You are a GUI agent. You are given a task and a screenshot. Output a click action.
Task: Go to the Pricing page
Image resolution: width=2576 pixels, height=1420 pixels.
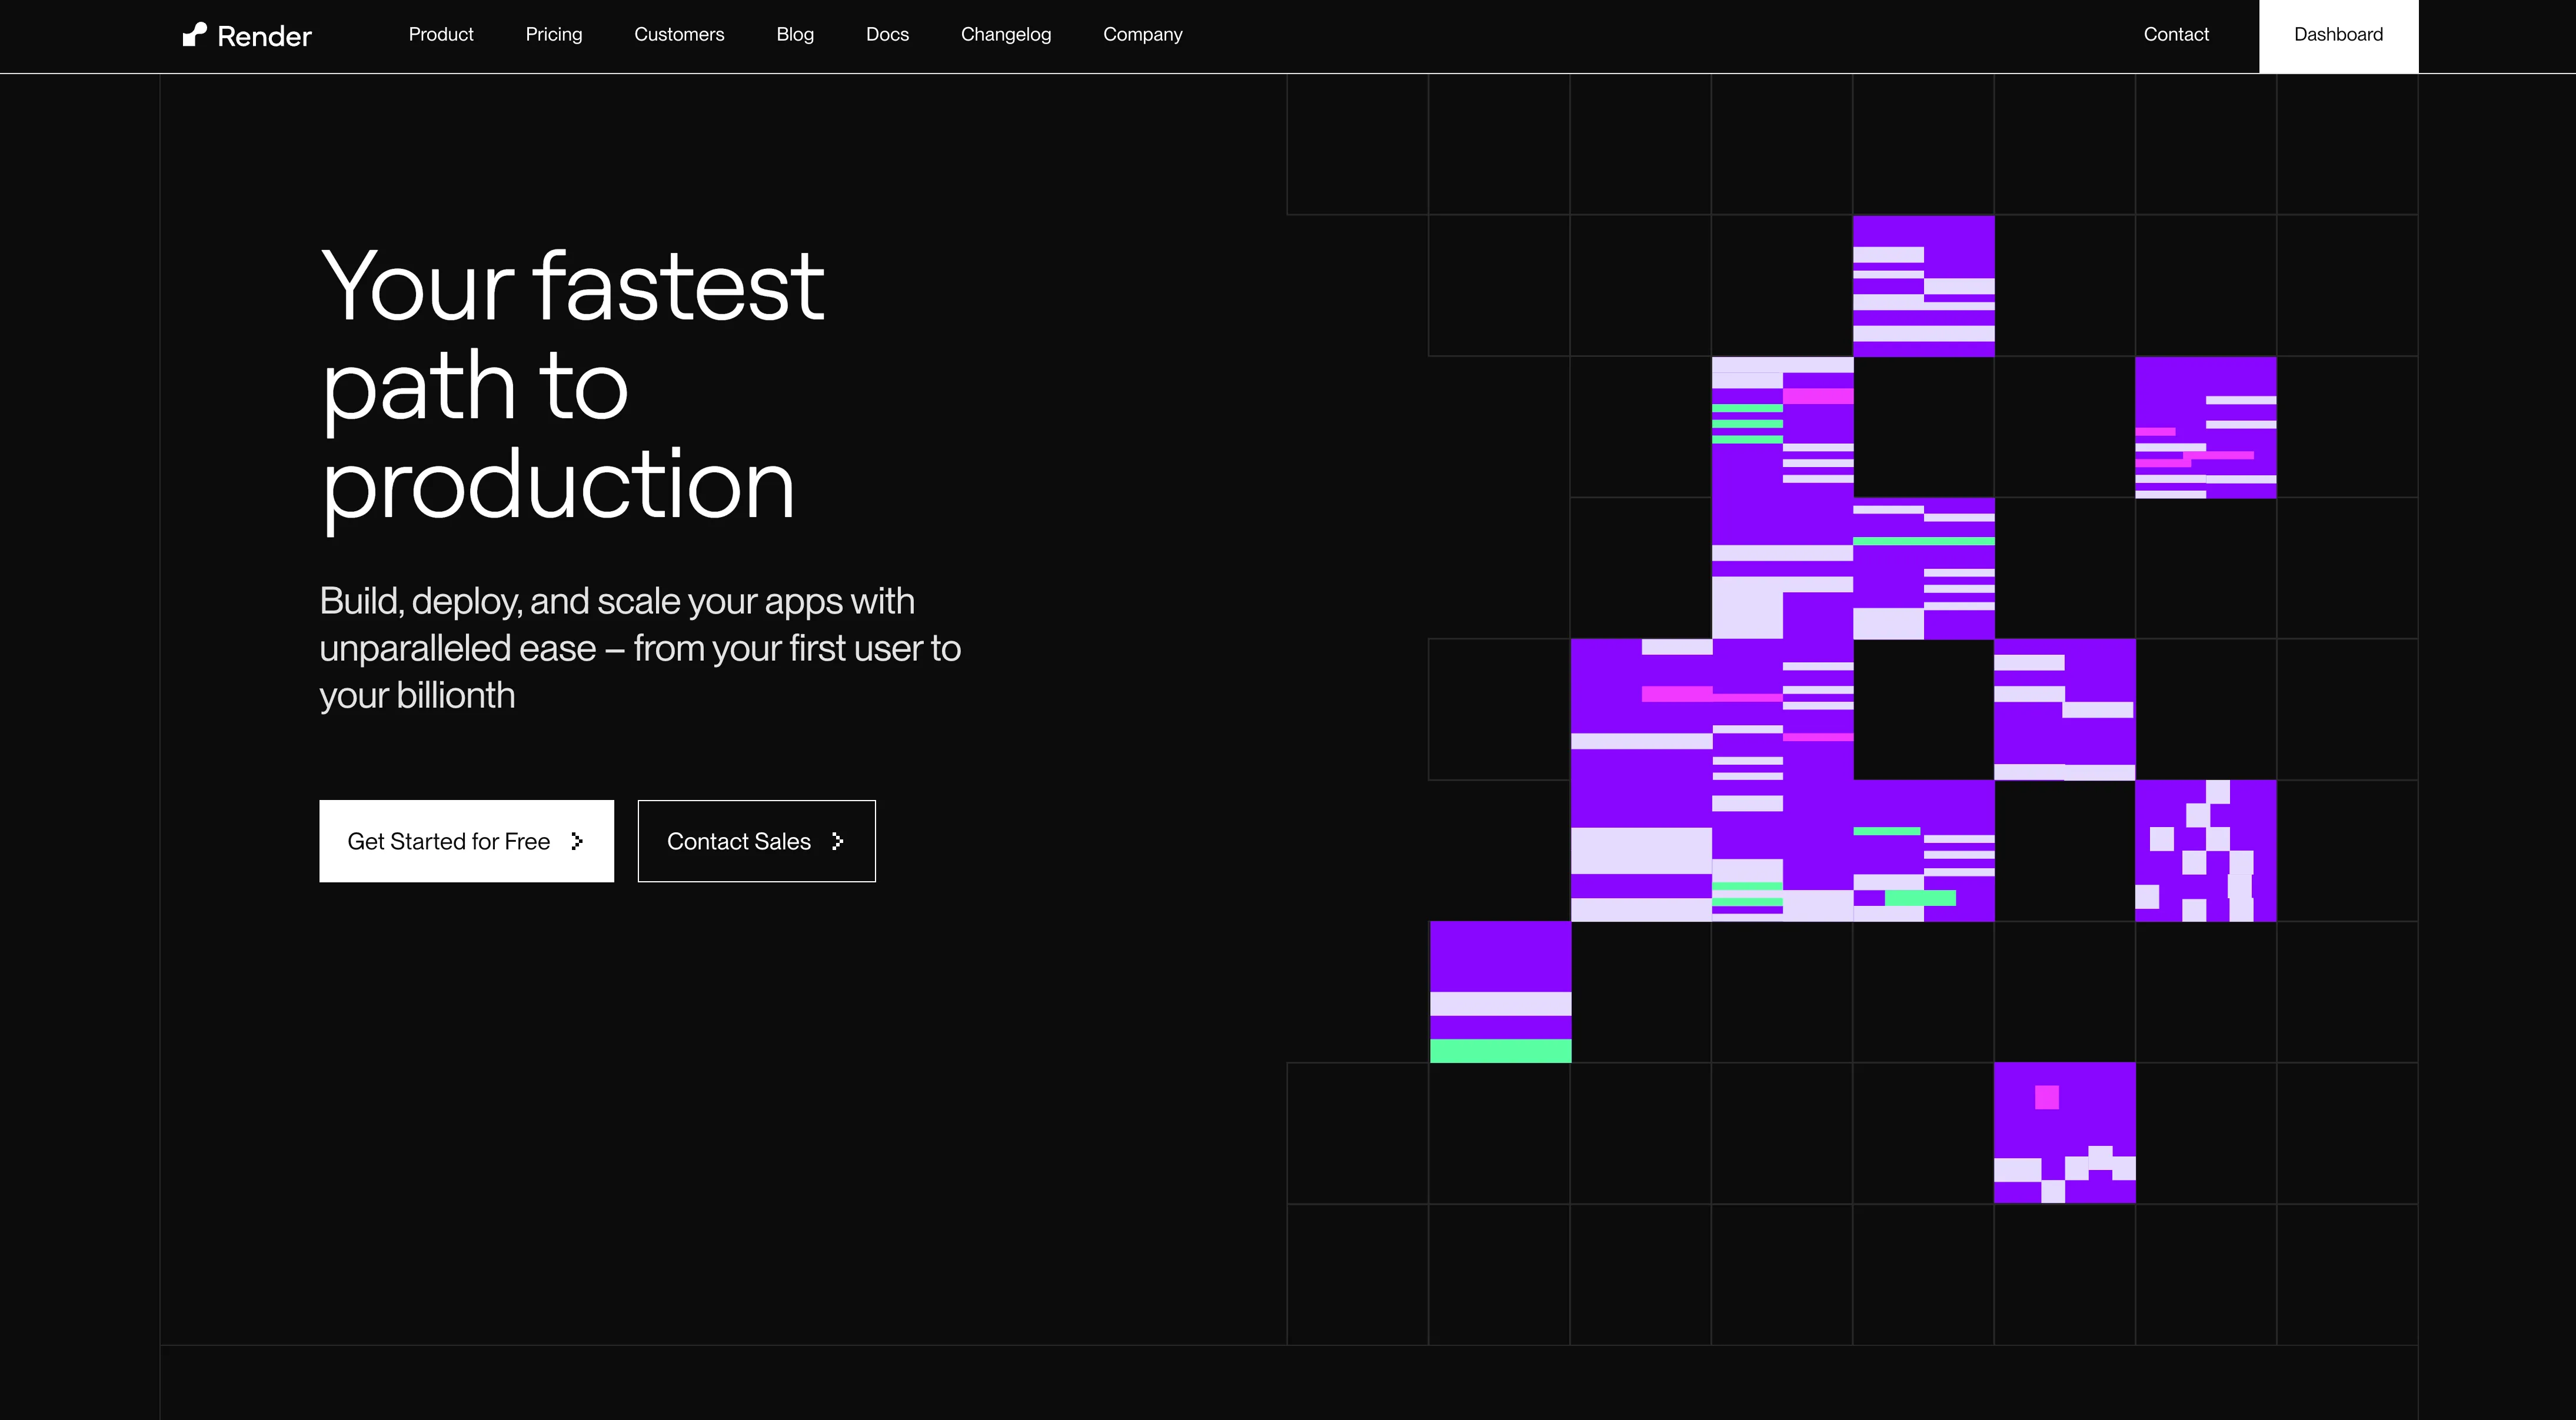coord(553,35)
